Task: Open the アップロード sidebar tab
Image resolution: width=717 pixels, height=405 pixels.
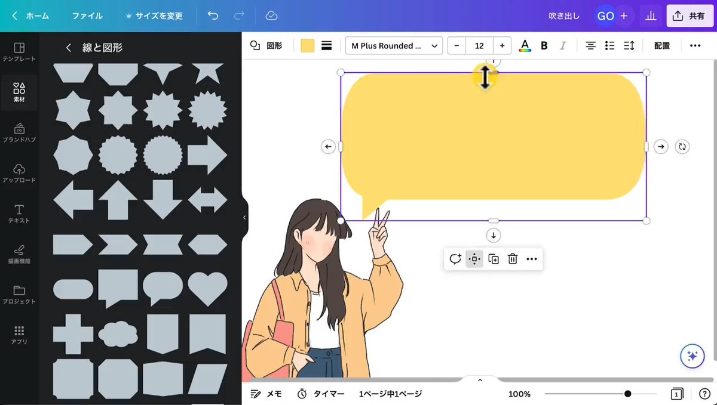Action: [19, 174]
